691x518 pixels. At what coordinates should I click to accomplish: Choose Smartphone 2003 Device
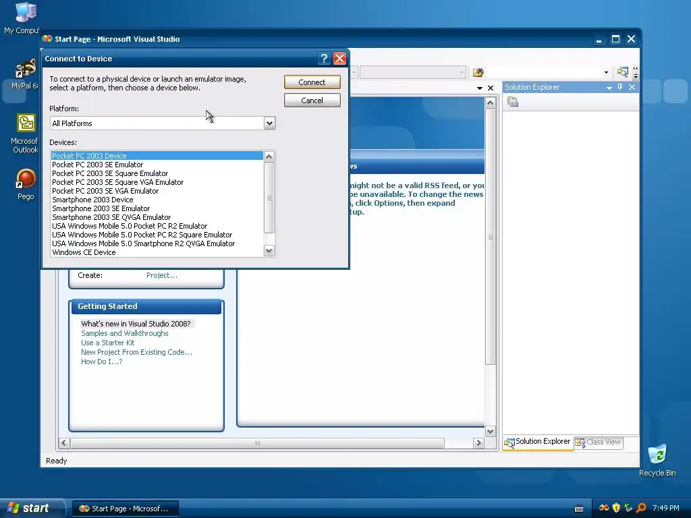pos(157,200)
